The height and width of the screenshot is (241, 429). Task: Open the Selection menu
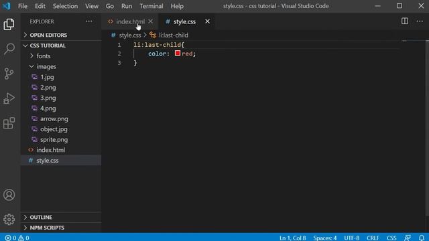click(x=65, y=6)
